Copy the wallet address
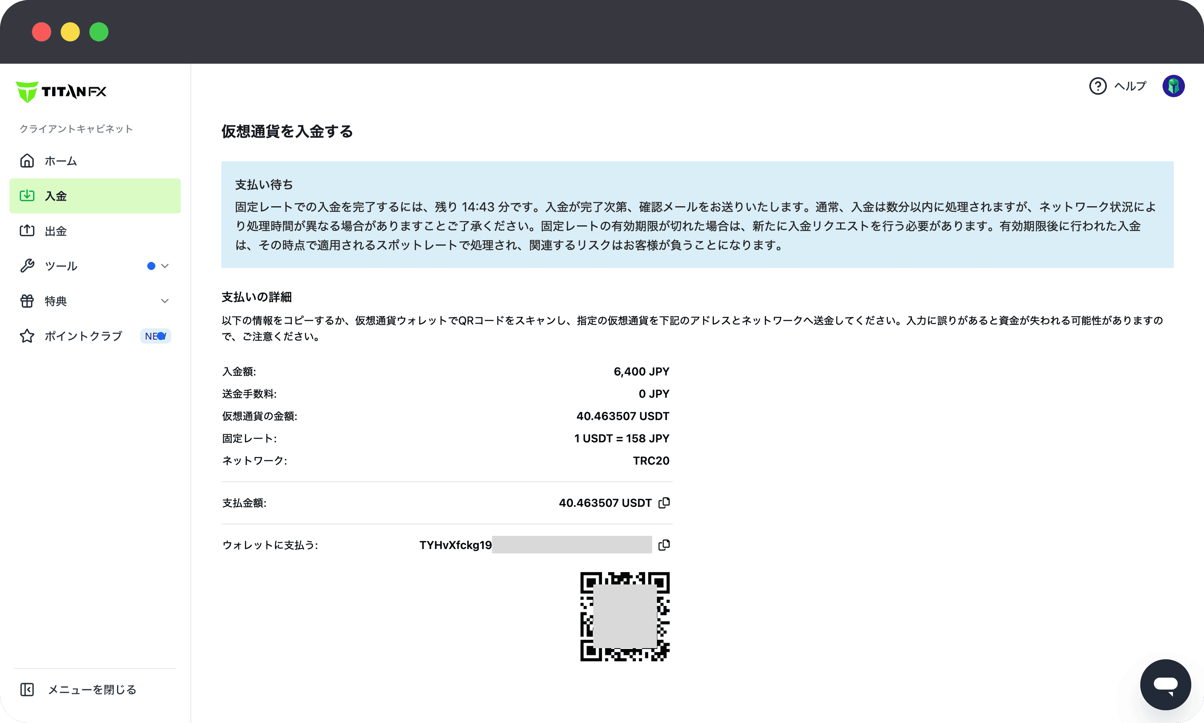This screenshot has height=723, width=1204. [664, 545]
